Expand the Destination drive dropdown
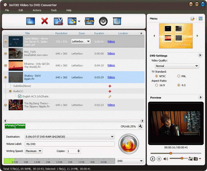This screenshot has width=207, height=171. point(70,137)
